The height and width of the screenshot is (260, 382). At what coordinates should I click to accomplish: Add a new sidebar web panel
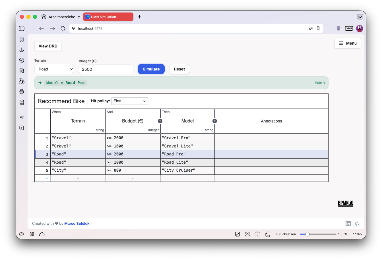click(x=22, y=128)
